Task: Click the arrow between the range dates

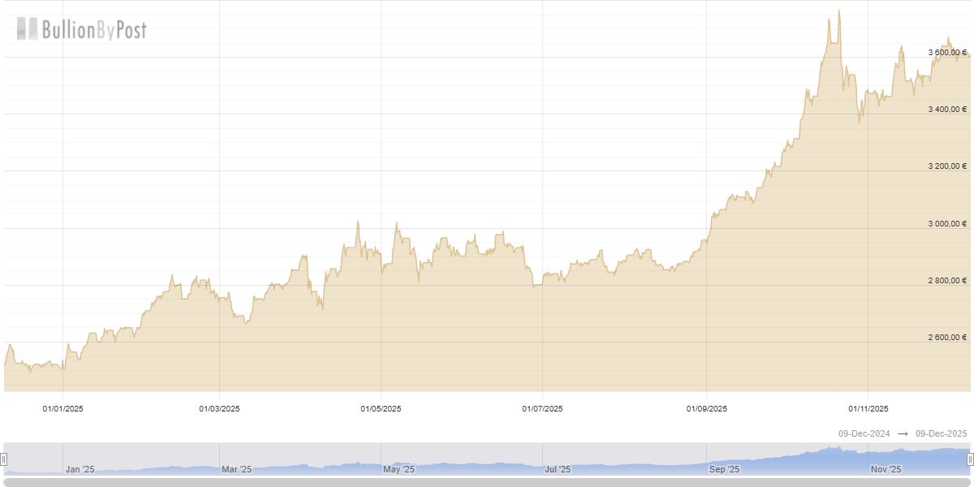Action: 903,434
